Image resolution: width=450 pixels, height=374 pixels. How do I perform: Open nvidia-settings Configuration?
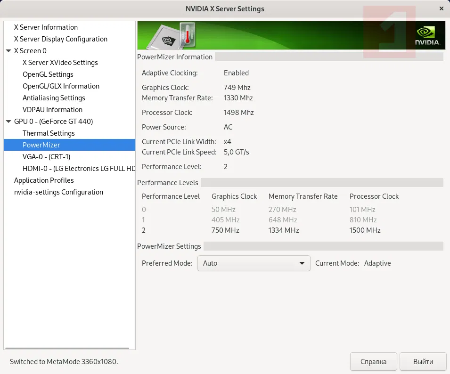coord(58,192)
